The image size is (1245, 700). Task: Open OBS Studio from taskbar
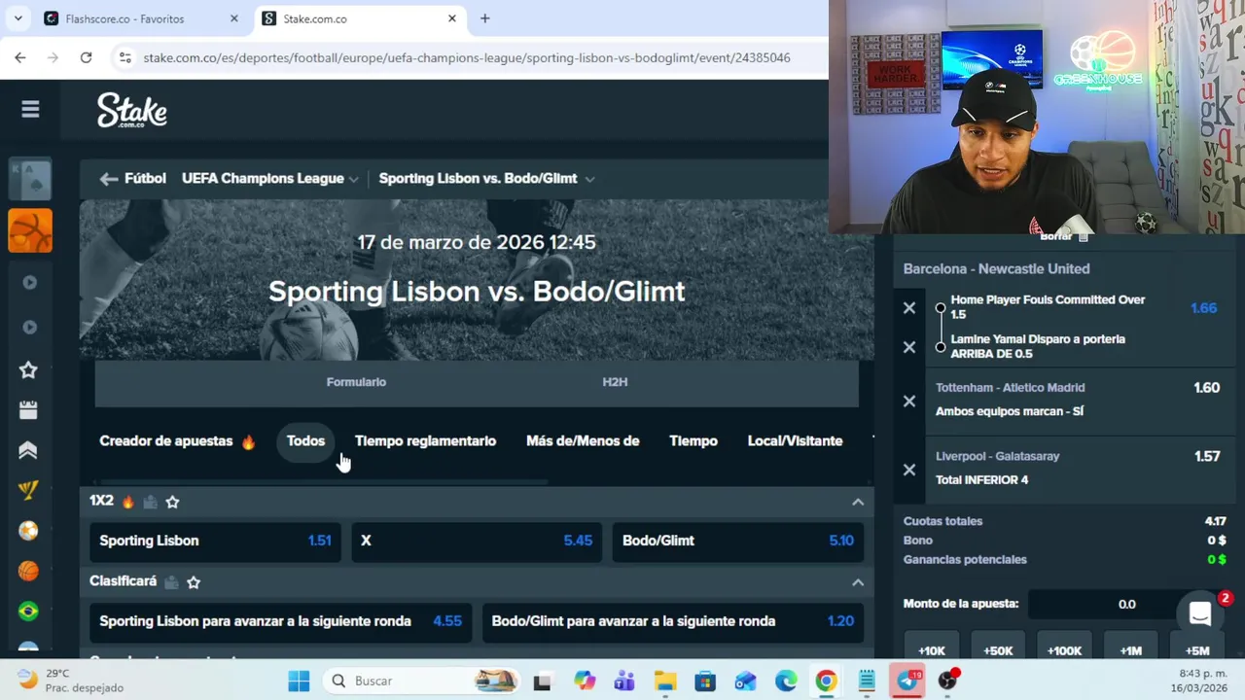click(948, 681)
